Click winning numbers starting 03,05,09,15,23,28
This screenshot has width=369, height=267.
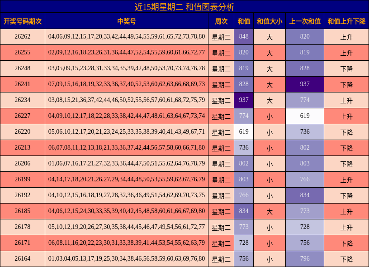[127, 68]
